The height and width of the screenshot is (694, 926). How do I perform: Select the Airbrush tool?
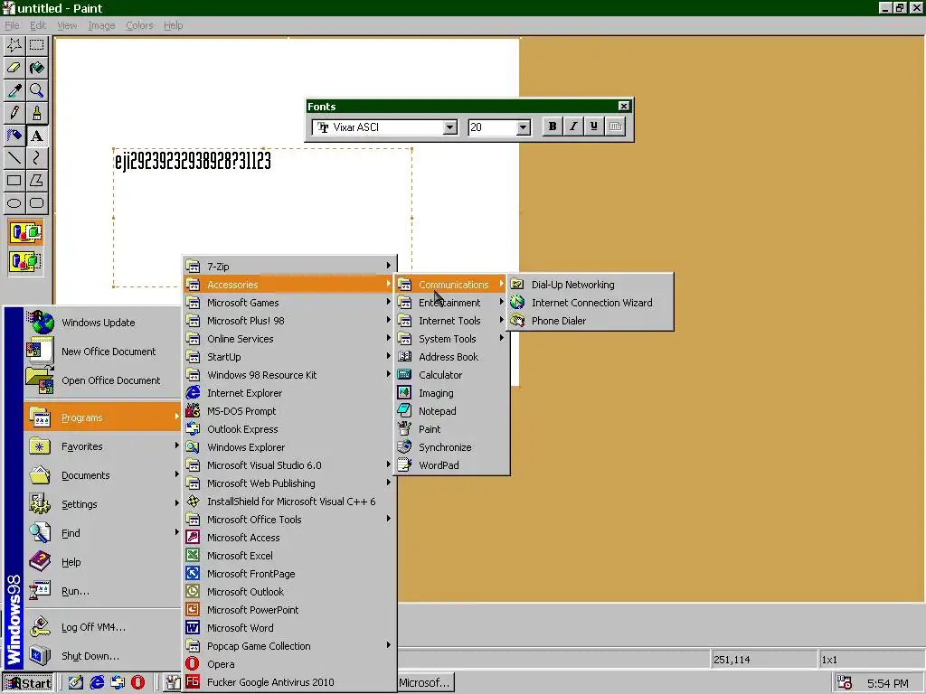(x=14, y=136)
